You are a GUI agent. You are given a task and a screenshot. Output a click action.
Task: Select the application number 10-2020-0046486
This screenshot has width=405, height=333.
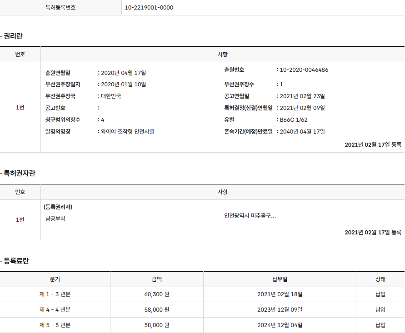[x=304, y=70]
